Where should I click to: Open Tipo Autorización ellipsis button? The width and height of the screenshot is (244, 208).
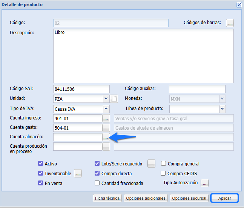coord(205,184)
